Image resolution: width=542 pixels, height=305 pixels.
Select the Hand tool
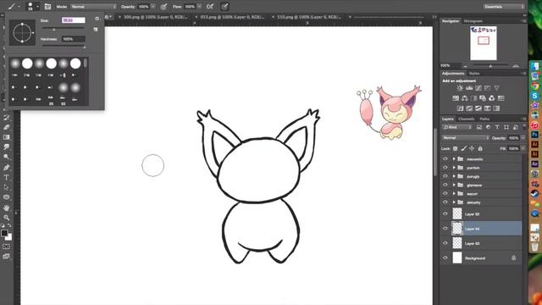[x=7, y=208]
